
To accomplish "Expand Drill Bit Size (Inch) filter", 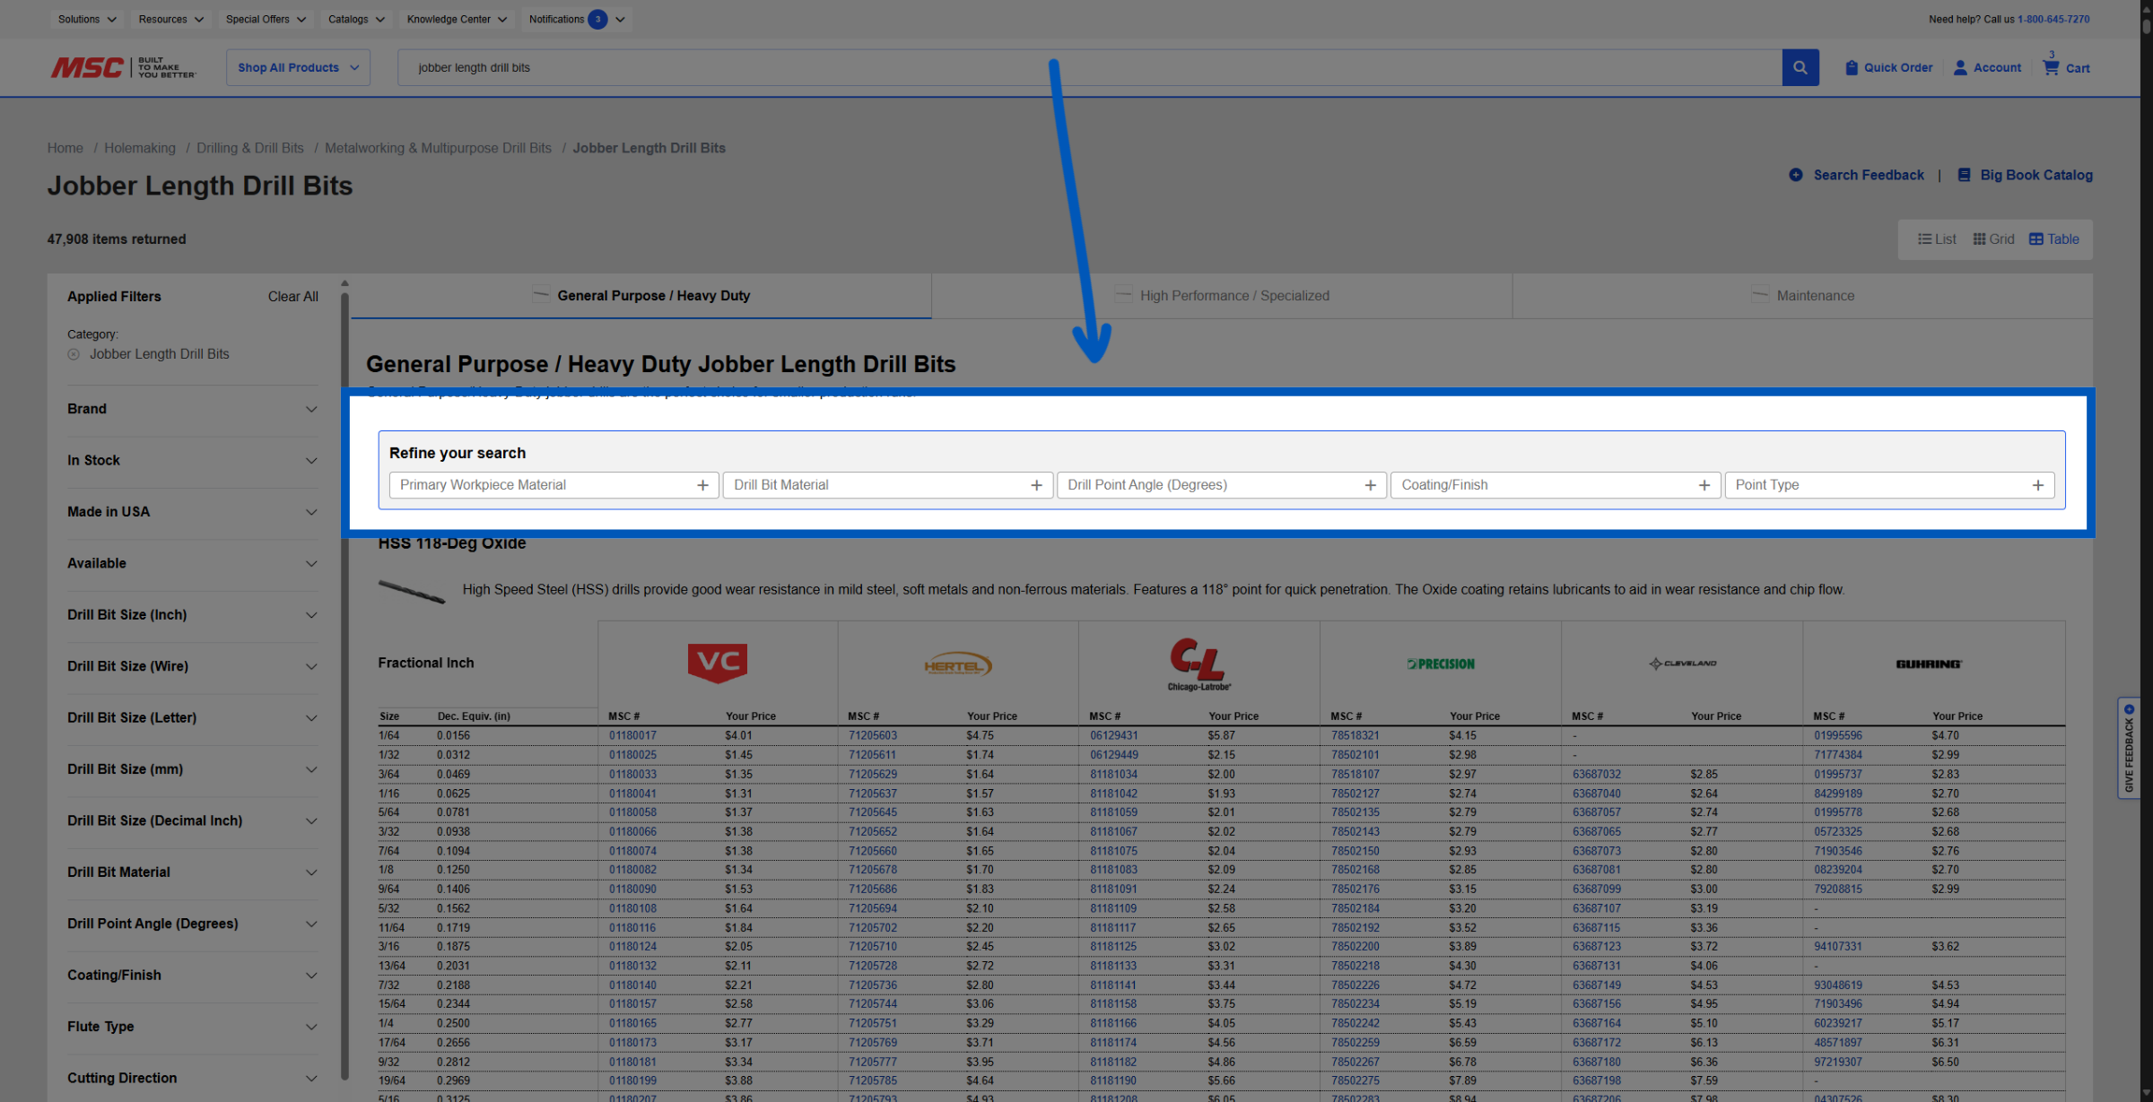I will click(x=193, y=615).
